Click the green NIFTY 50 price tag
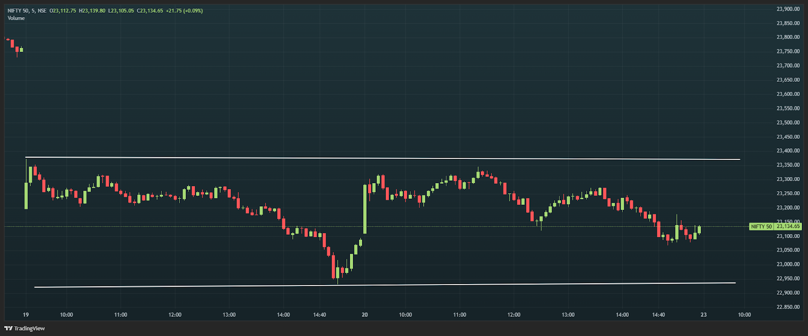808x336 pixels. tap(761, 227)
